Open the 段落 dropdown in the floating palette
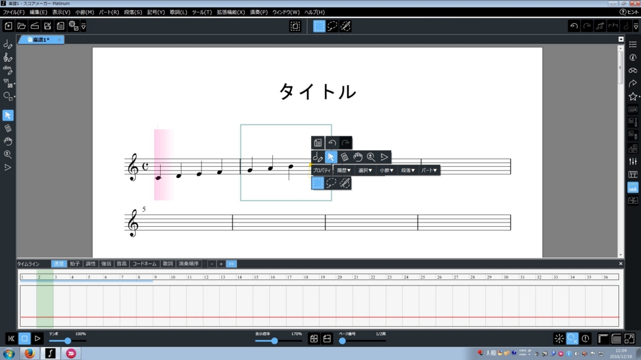 click(408, 170)
